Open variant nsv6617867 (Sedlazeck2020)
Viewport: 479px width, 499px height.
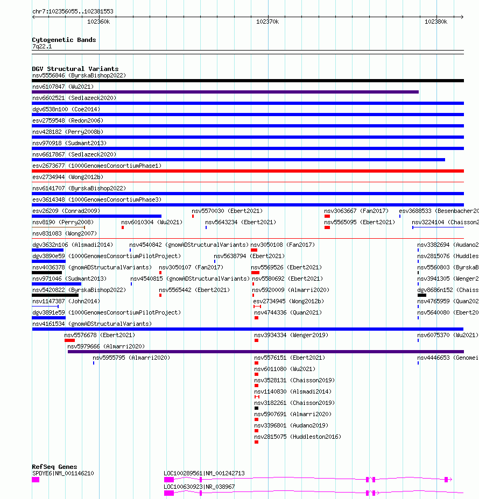tap(74, 154)
